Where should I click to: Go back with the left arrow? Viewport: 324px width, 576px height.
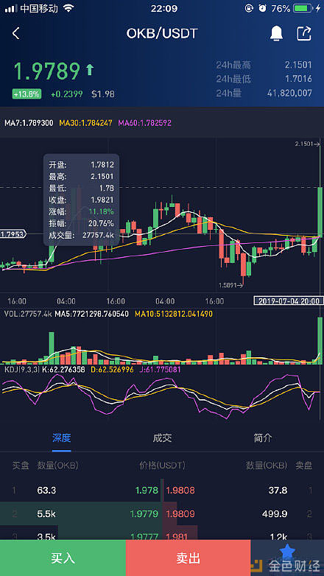[15, 33]
